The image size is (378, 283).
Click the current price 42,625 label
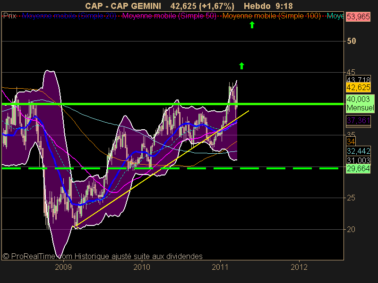pos(358,87)
